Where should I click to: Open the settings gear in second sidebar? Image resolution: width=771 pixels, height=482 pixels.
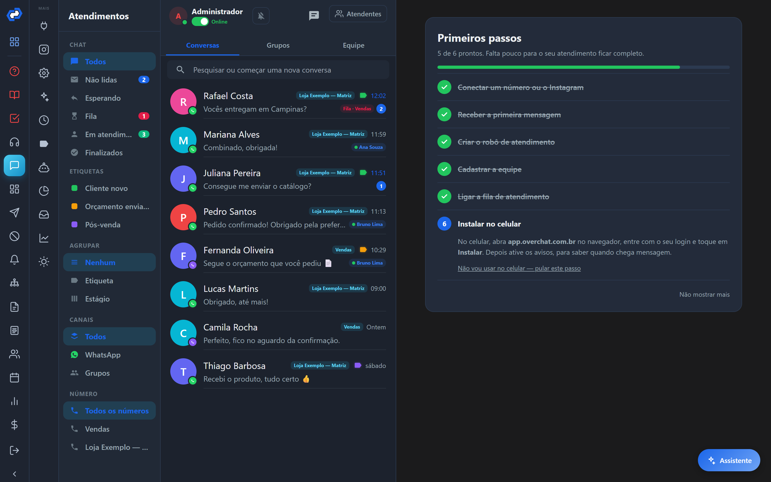tap(44, 73)
